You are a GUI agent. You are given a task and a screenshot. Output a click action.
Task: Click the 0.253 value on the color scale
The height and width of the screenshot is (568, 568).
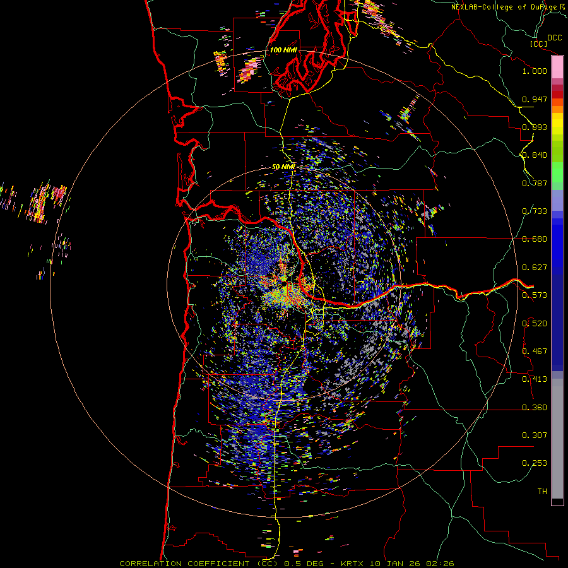535,463
